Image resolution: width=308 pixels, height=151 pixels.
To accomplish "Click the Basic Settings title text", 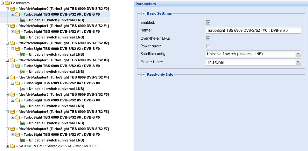I will 159,14.
